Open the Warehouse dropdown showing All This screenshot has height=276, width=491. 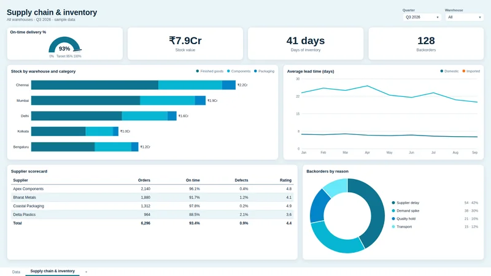(465, 17)
